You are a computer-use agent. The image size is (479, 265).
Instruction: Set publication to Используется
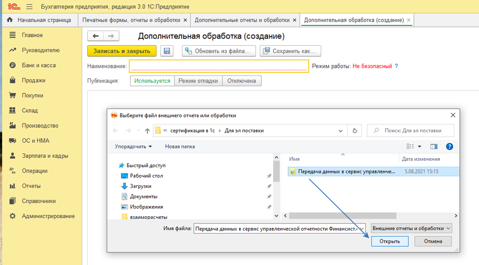point(152,81)
